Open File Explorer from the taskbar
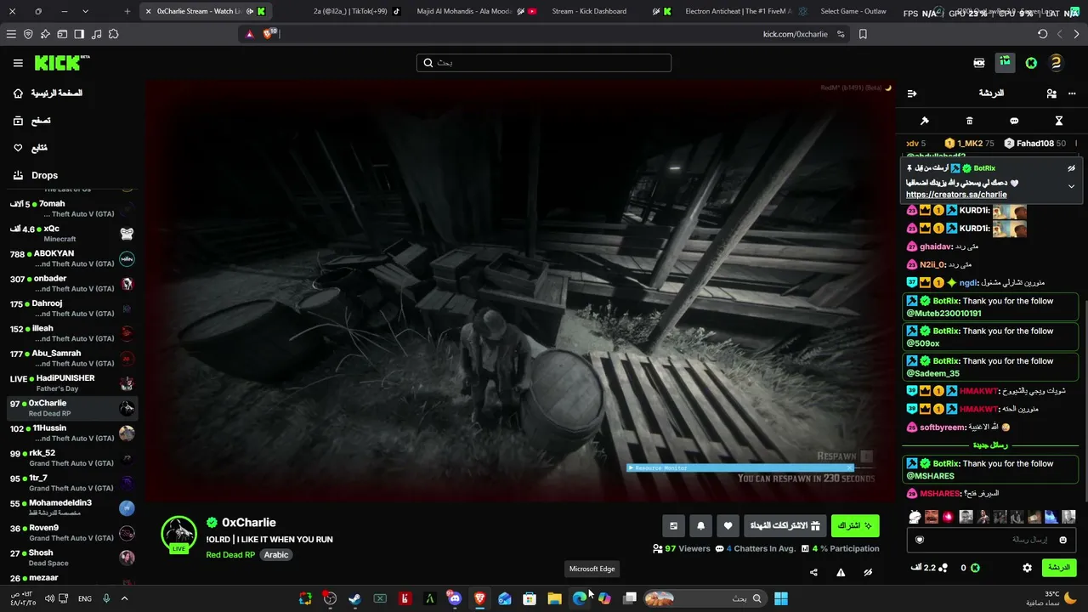 [554, 598]
